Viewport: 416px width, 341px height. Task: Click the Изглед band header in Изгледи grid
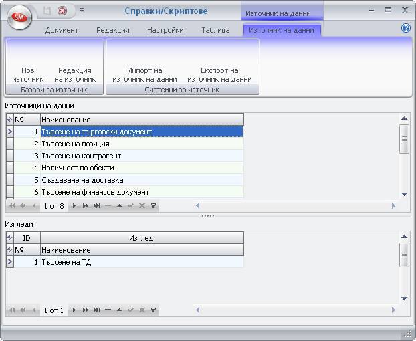(142, 238)
